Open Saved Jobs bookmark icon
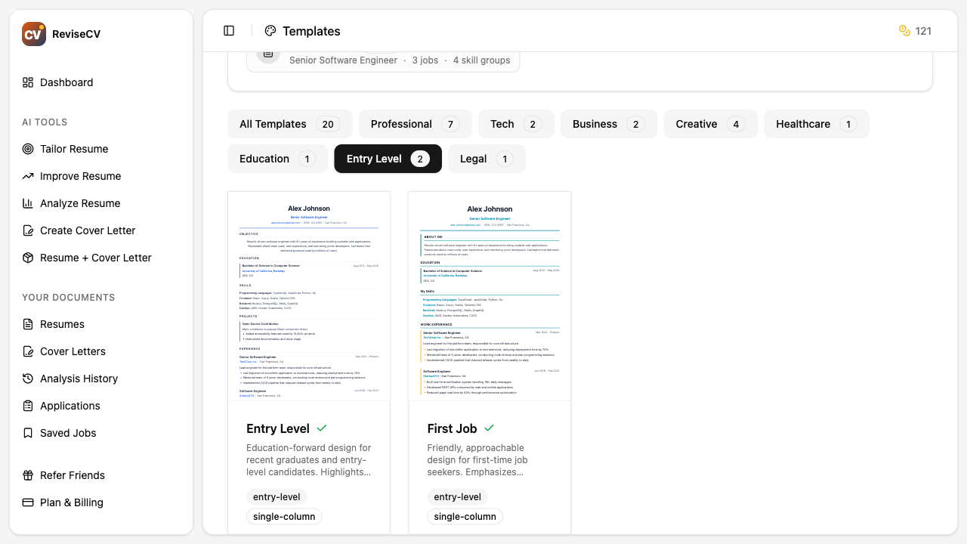This screenshot has height=544, width=967. 28,433
